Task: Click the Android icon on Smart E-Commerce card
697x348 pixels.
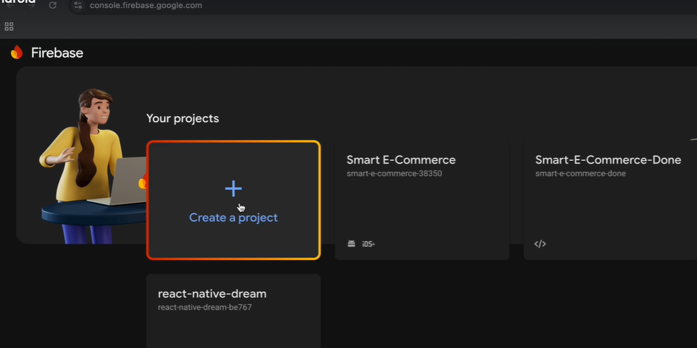Action: pos(351,244)
